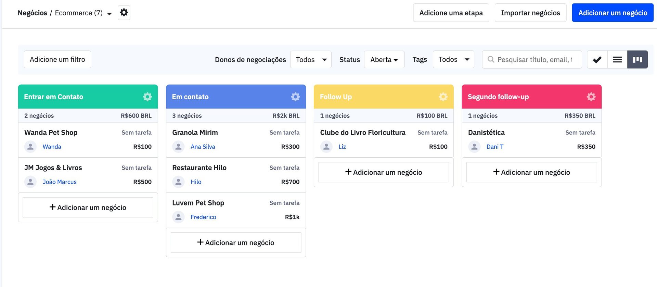The height and width of the screenshot is (287, 657).
Task: Focus the Pesquisar título search field
Action: [534, 60]
